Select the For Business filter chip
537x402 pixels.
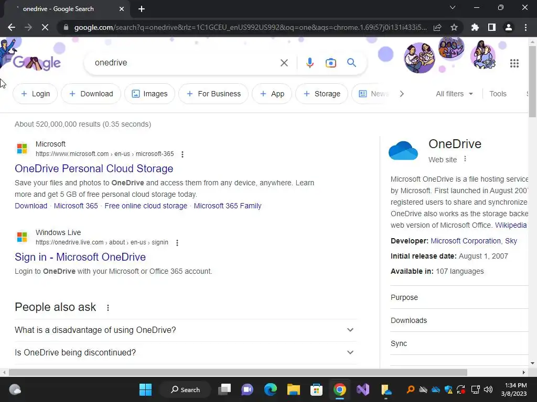214,94
